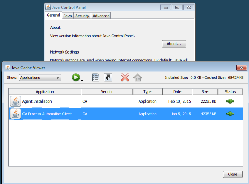Click the Java icon of CA Process Automation Client

coord(16,114)
